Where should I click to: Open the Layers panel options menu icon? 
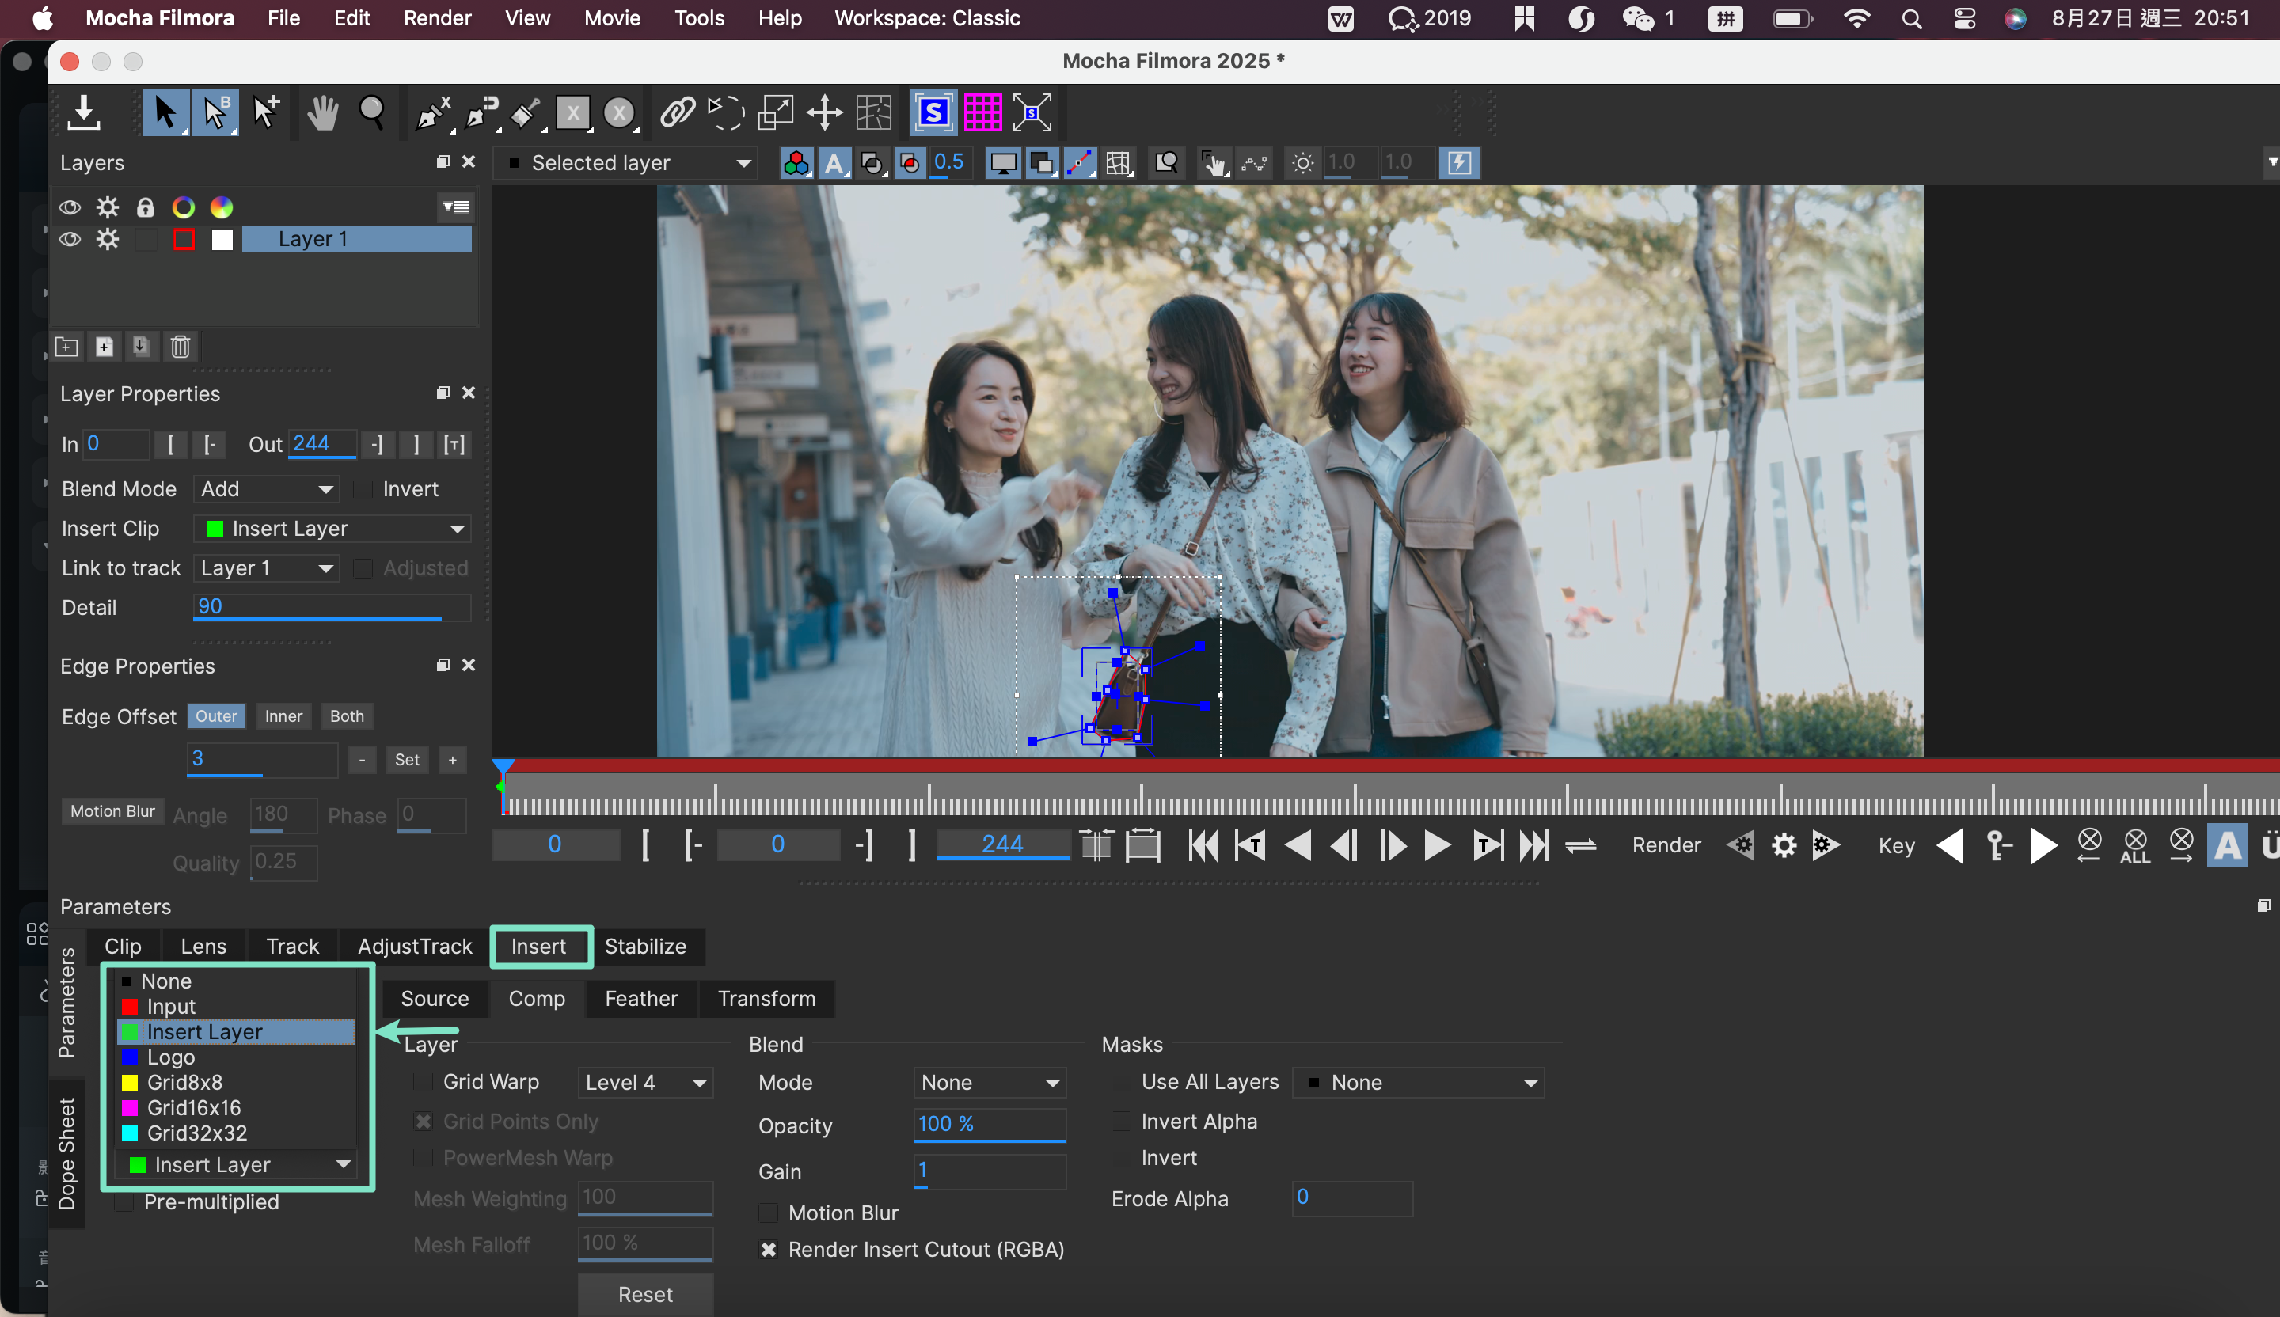tap(455, 207)
